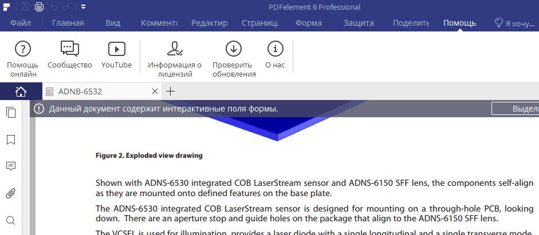Open the Защита ribbon tab
Screen dimensions: 539x235
[x=359, y=23]
